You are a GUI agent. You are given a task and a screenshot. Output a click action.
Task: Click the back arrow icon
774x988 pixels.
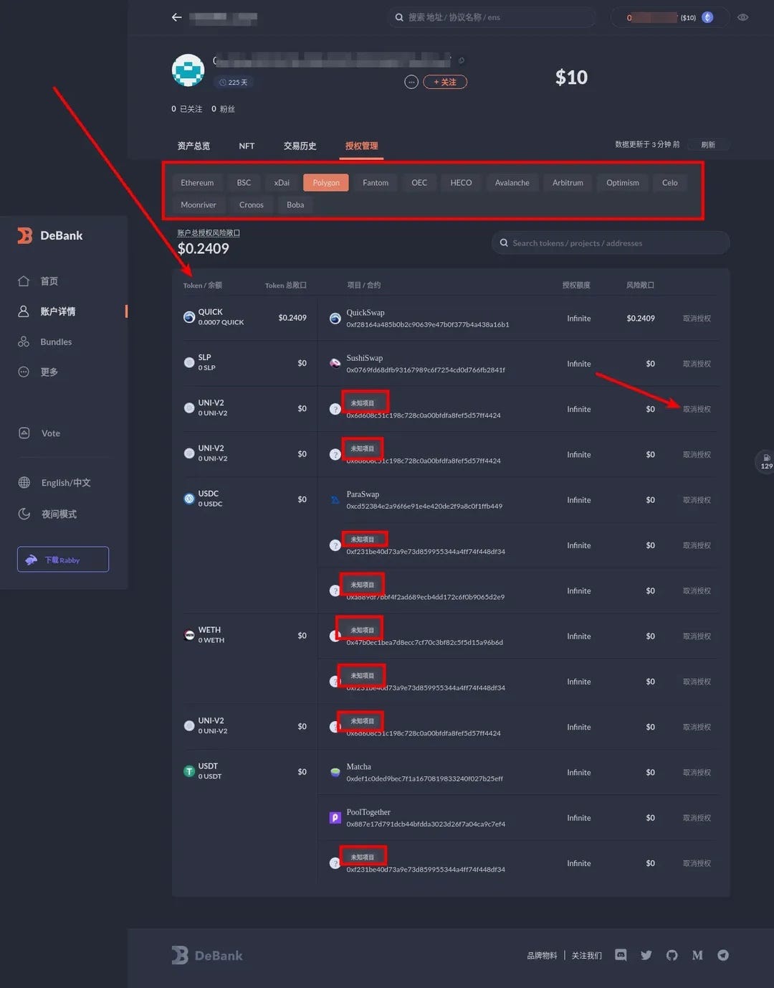pyautogui.click(x=176, y=17)
